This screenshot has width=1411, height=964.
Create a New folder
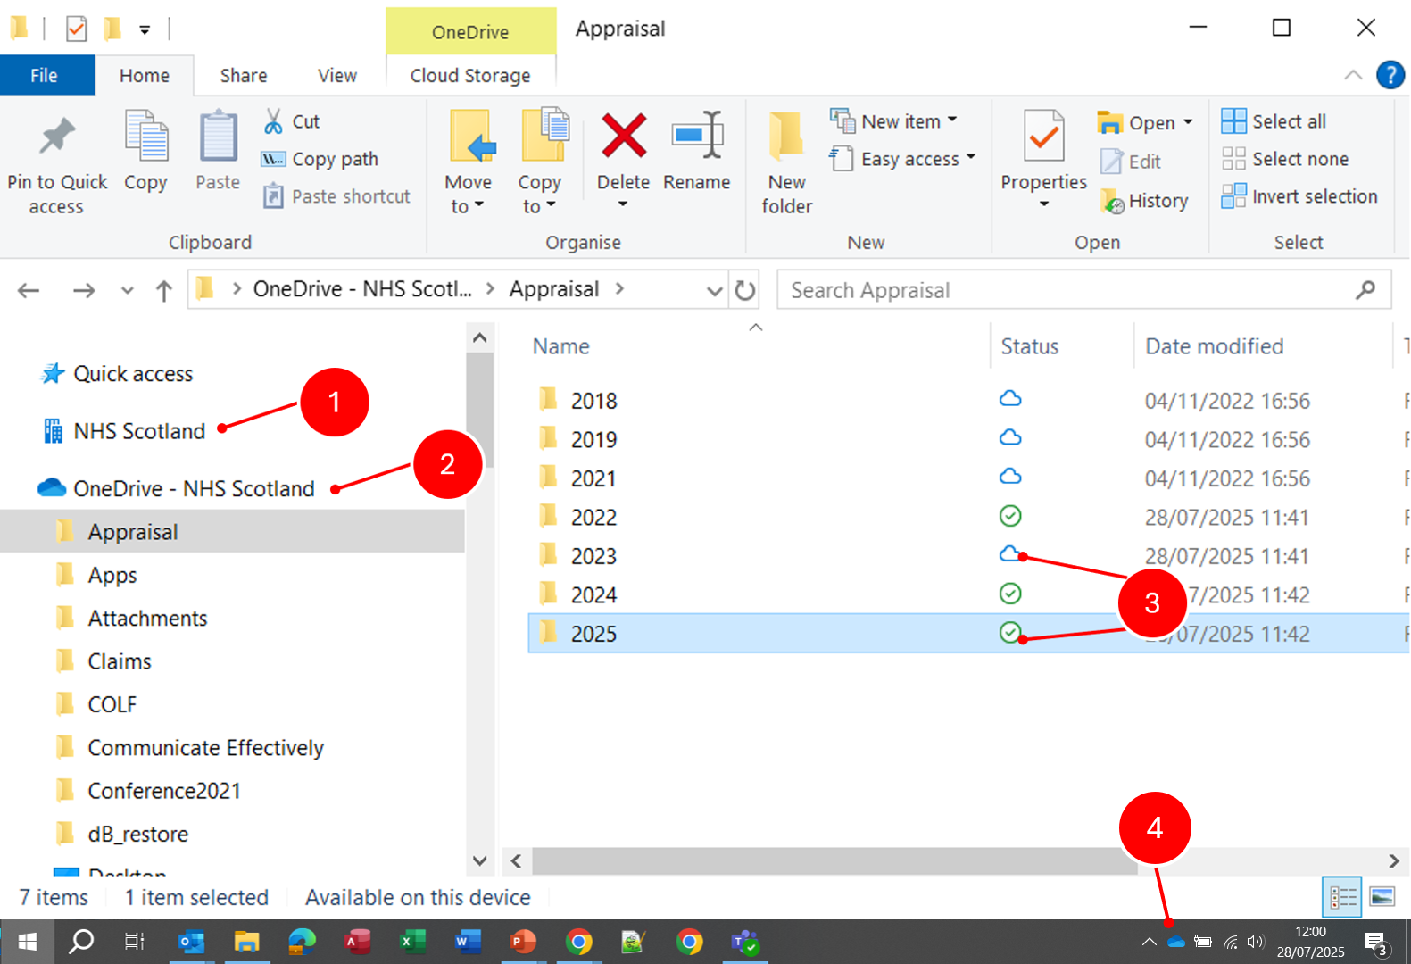pyautogui.click(x=786, y=161)
